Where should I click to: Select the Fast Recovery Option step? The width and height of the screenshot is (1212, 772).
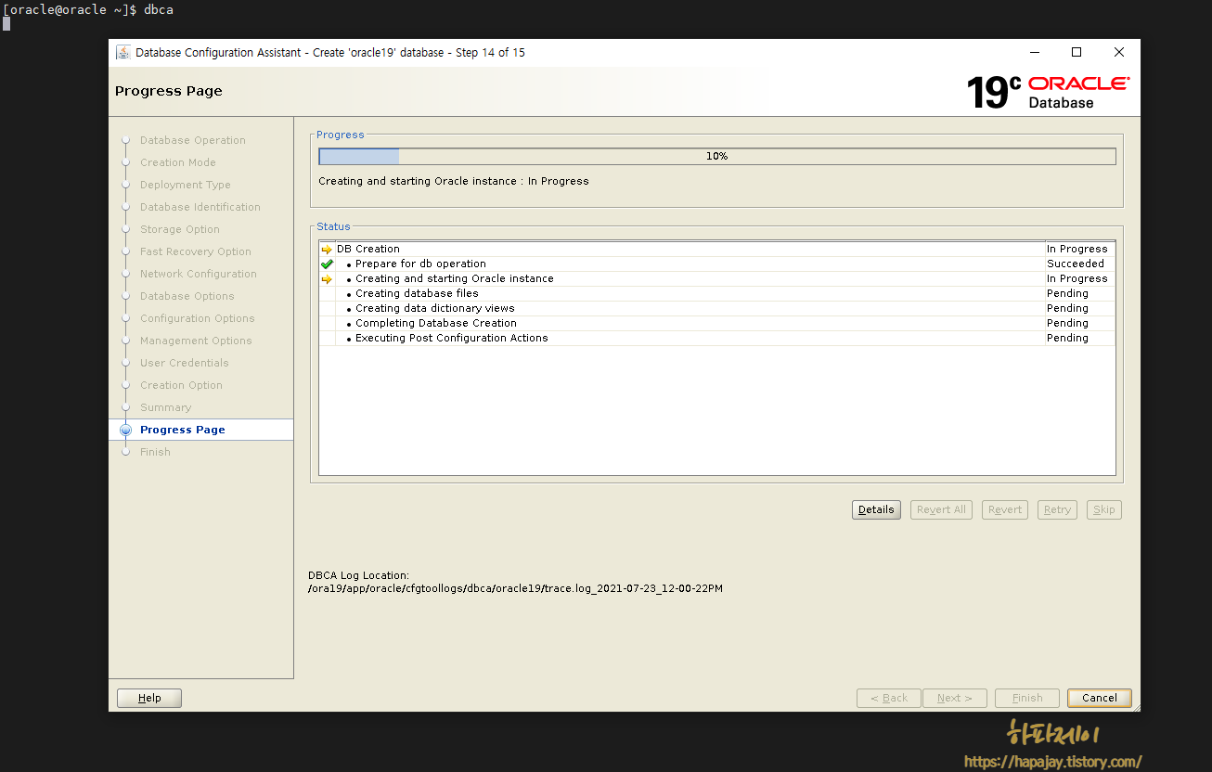pos(196,251)
